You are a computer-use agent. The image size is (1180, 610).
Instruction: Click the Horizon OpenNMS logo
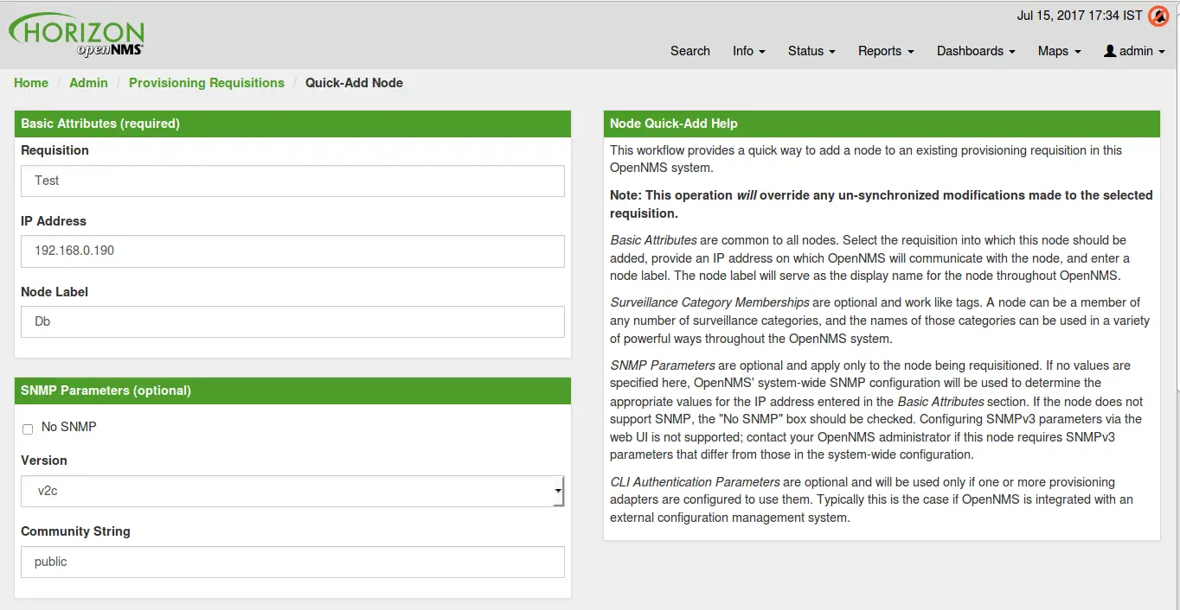(76, 35)
